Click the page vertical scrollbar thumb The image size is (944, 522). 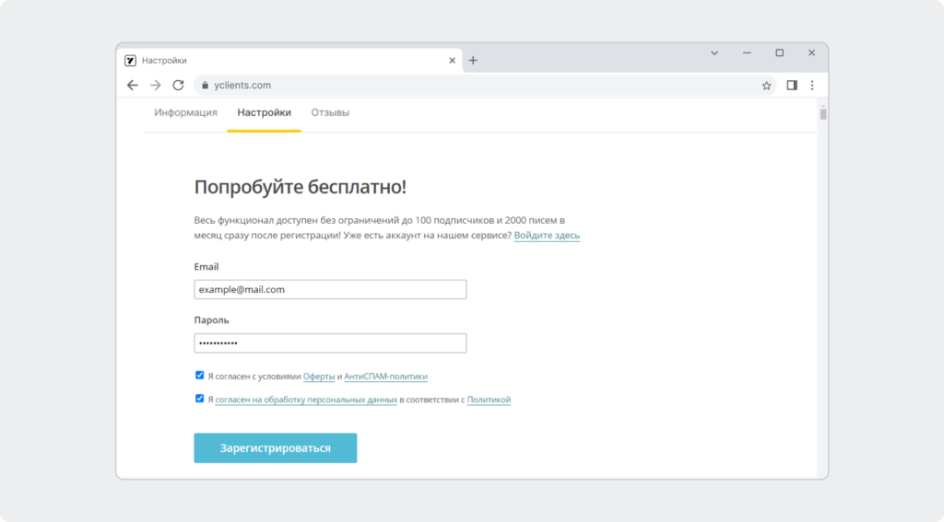[823, 113]
